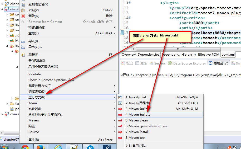241x149 pixels.
Task: Expand the com.s project in tree
Action: pos(2,114)
